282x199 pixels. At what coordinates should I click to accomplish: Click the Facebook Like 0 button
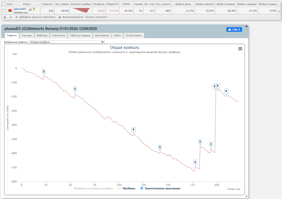tap(234, 29)
